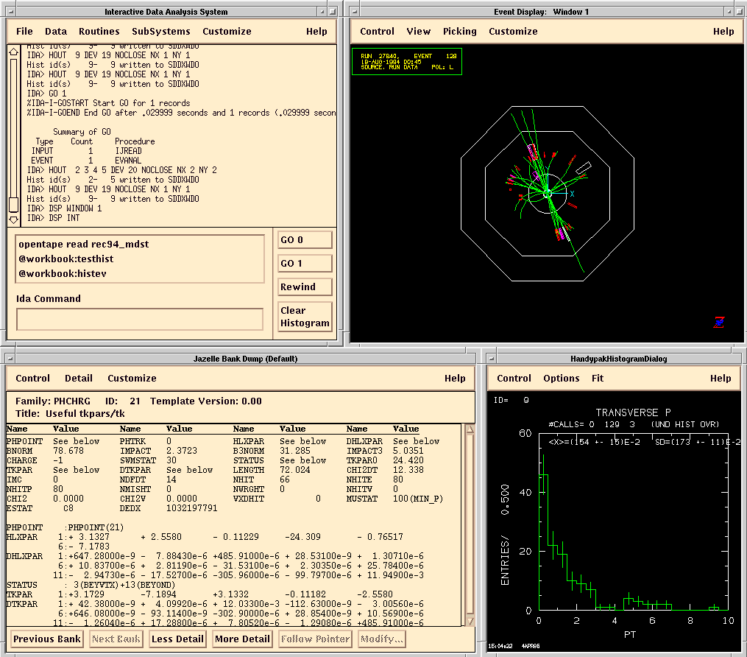Click the Ida Command input field
Viewport: 747px width, 657px height.
click(x=139, y=319)
